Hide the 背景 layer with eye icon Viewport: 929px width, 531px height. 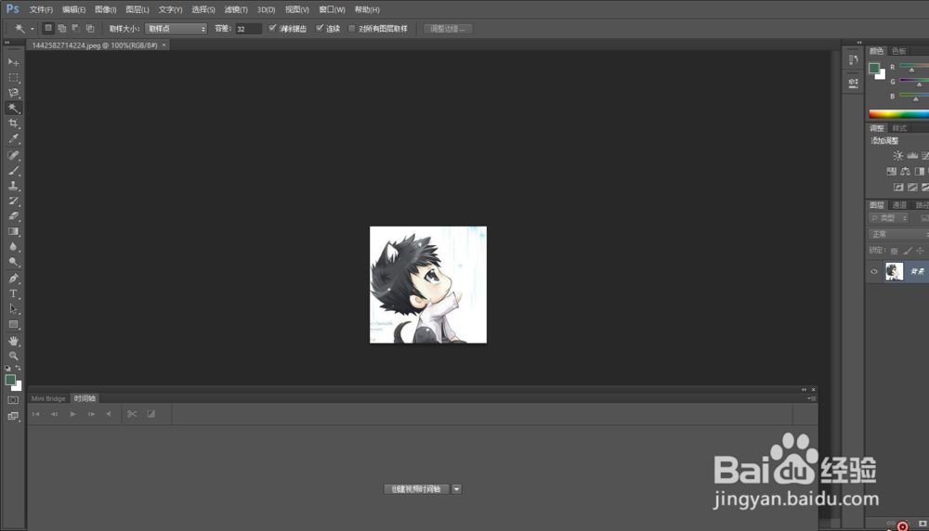[x=874, y=272]
